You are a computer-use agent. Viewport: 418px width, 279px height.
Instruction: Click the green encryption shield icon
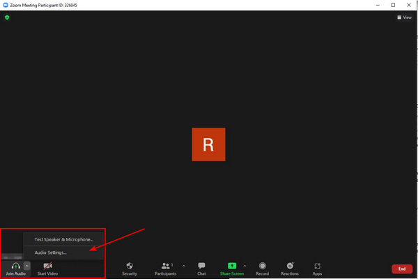[7, 17]
